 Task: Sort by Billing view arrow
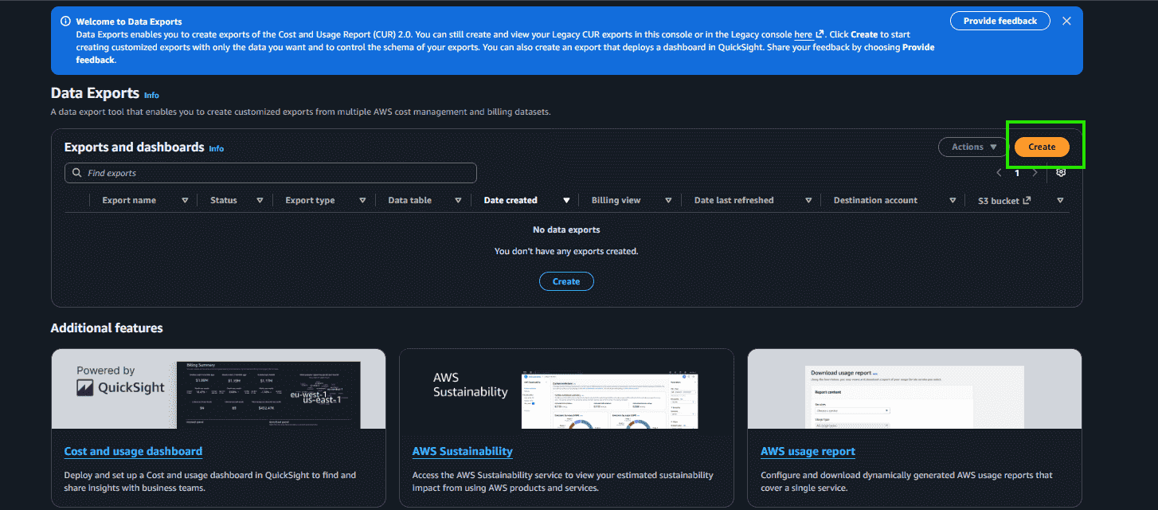[x=669, y=201]
